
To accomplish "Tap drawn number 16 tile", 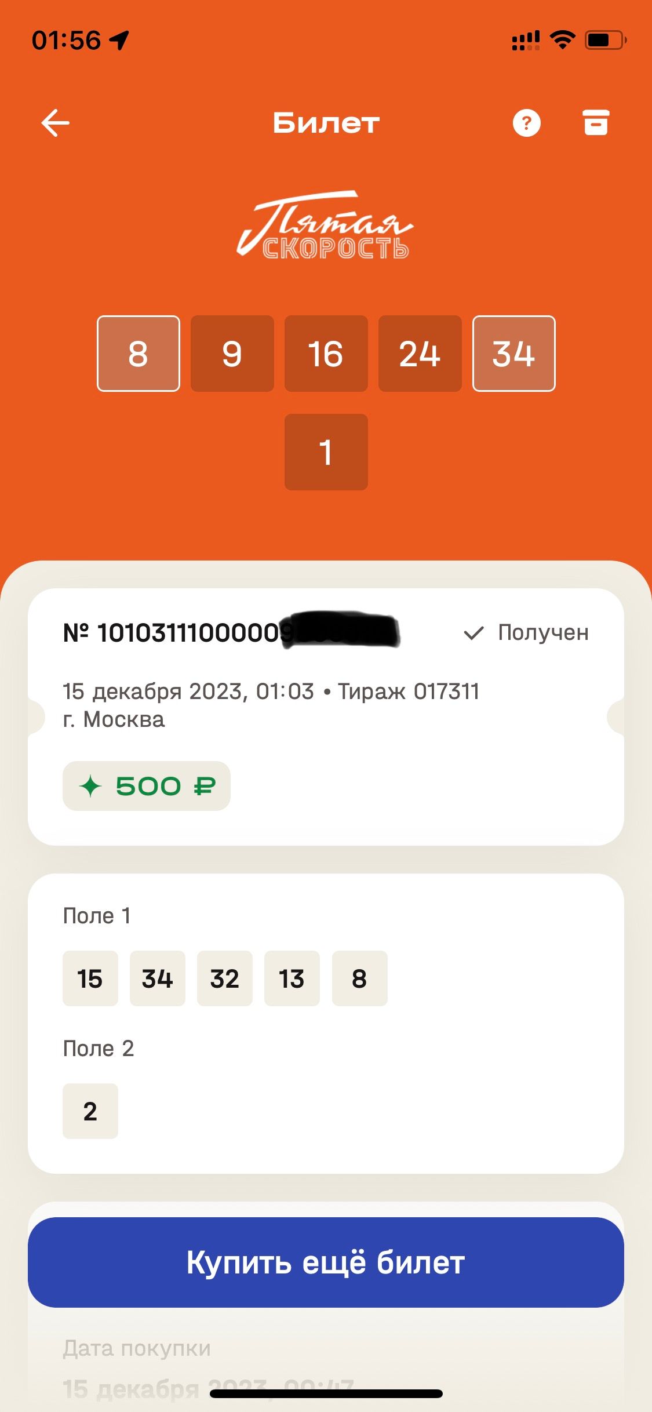I will 326,354.
